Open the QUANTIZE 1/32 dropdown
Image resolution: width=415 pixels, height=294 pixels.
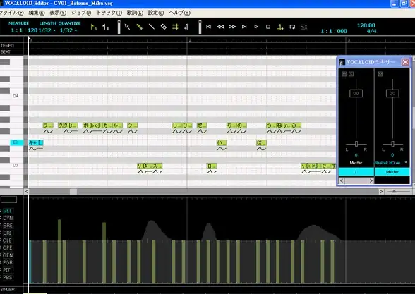(x=68, y=30)
